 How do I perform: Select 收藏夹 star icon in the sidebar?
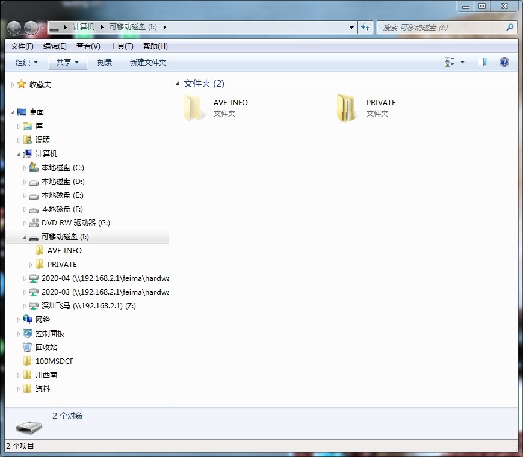coord(21,84)
